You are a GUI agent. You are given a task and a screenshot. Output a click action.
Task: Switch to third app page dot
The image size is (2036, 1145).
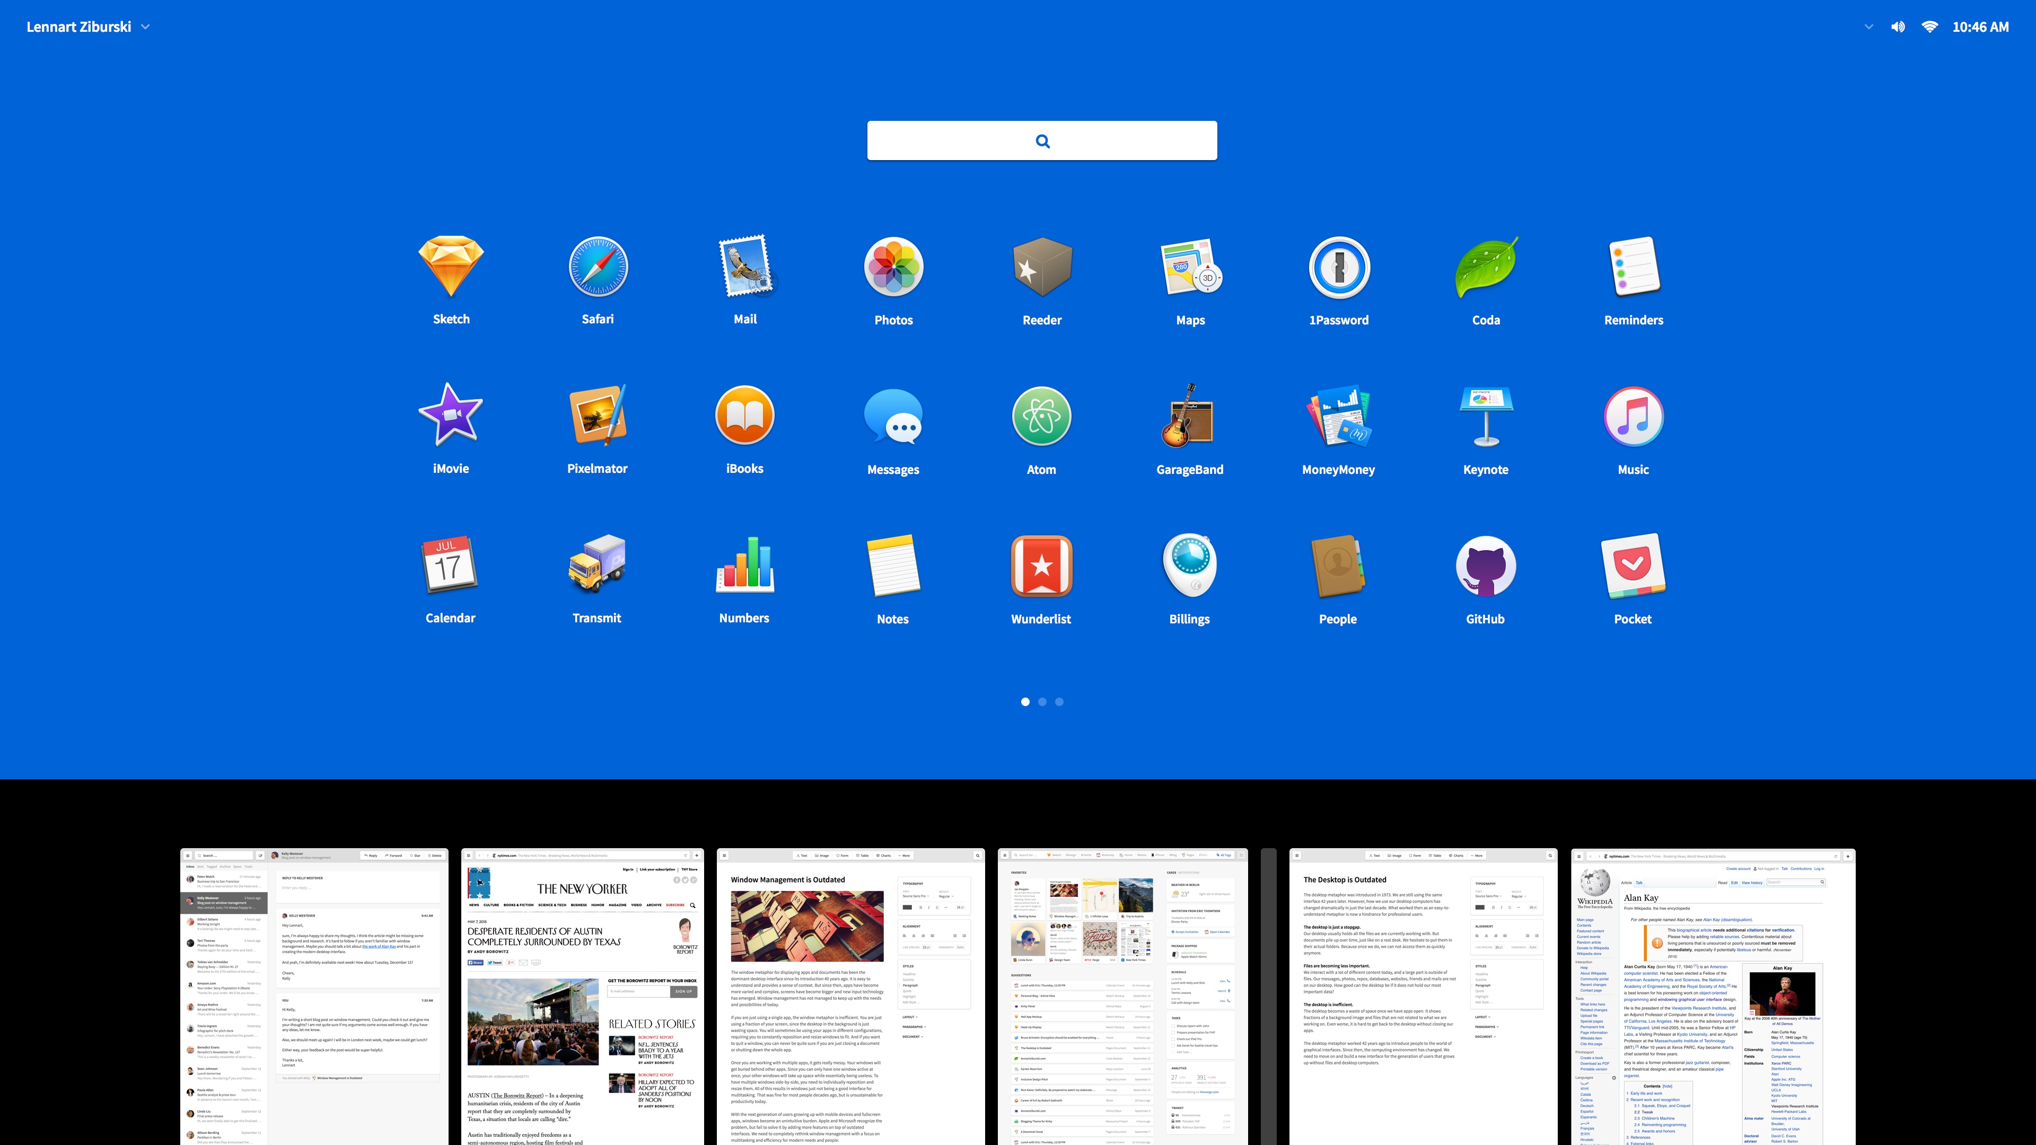[1059, 702]
